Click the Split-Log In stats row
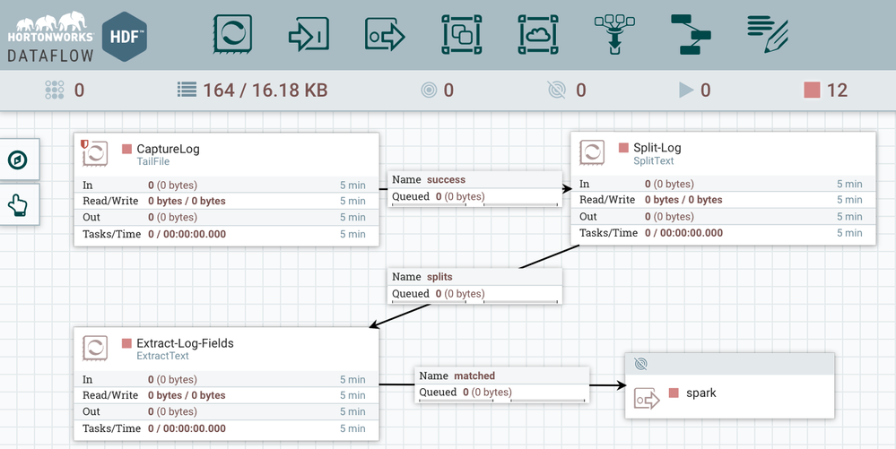896x449 pixels. click(x=724, y=184)
